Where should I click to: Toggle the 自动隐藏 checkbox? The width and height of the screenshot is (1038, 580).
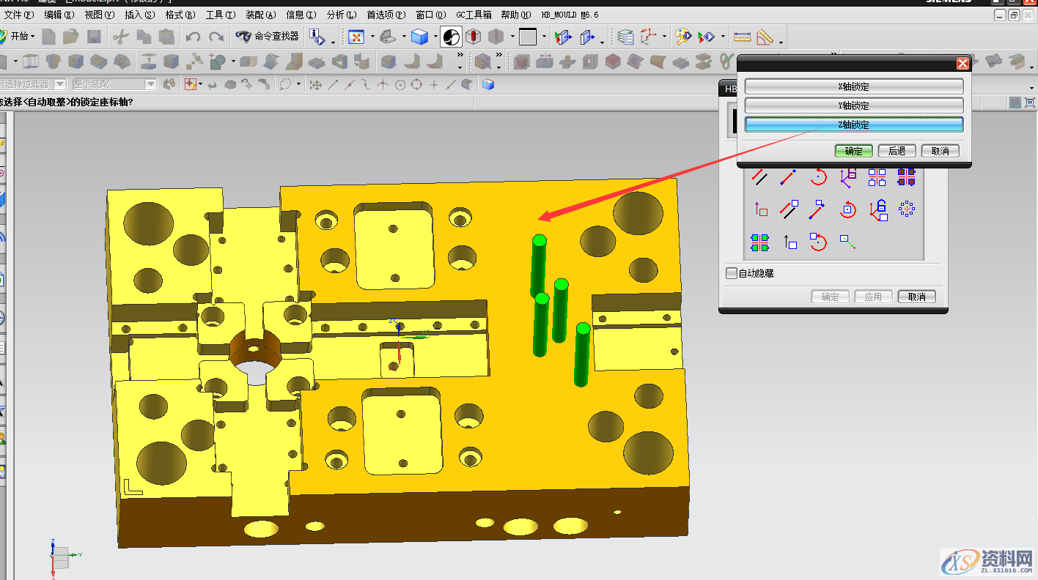[x=731, y=273]
